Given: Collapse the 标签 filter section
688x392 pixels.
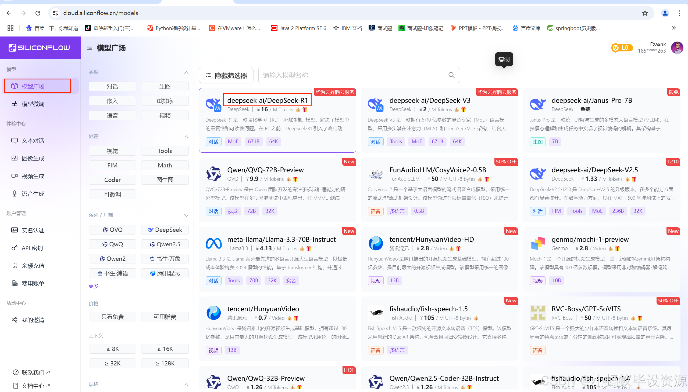Looking at the screenshot, I should [x=186, y=137].
